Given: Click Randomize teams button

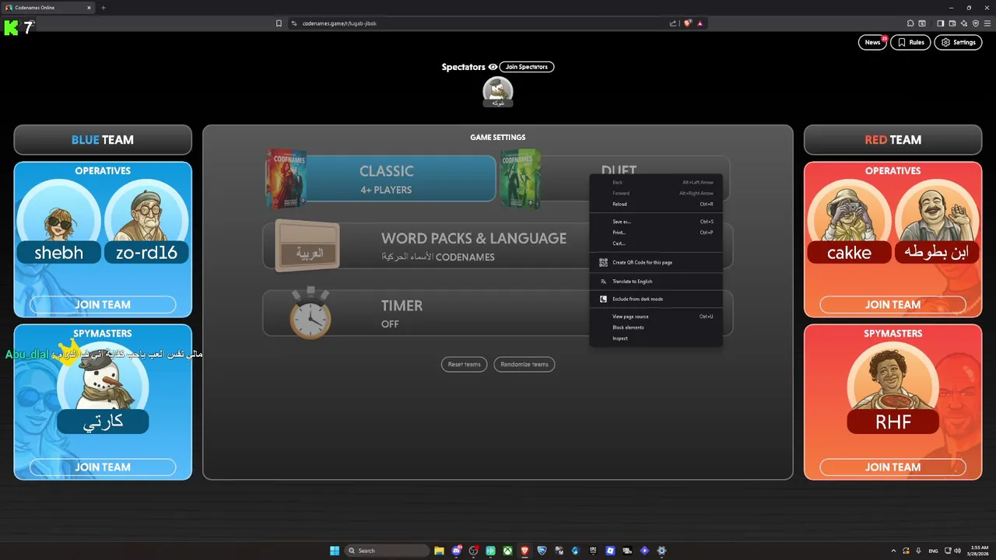Looking at the screenshot, I should [524, 364].
